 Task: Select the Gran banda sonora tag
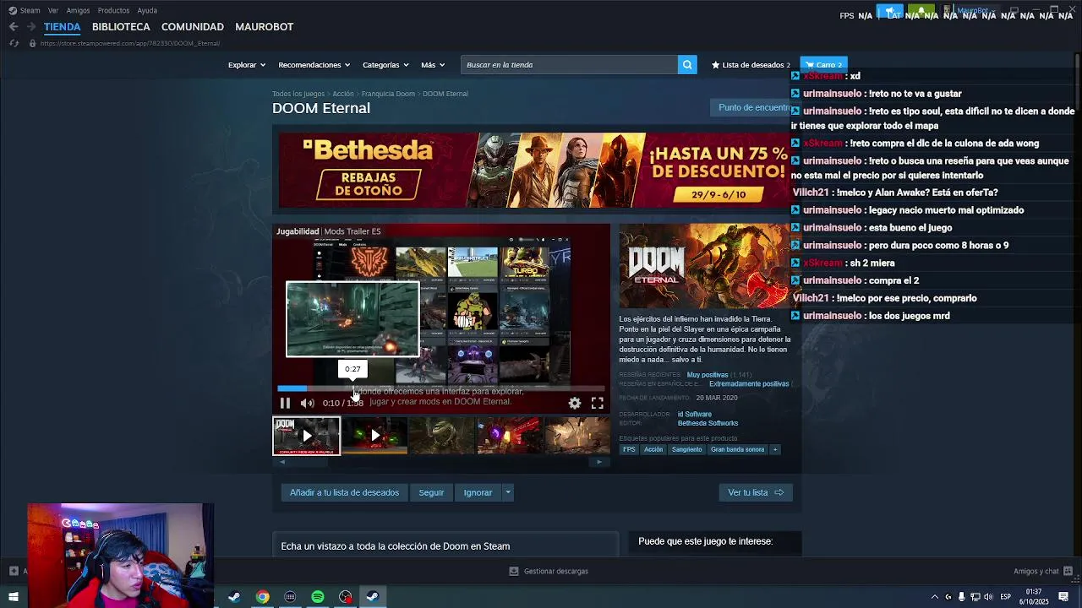737,449
